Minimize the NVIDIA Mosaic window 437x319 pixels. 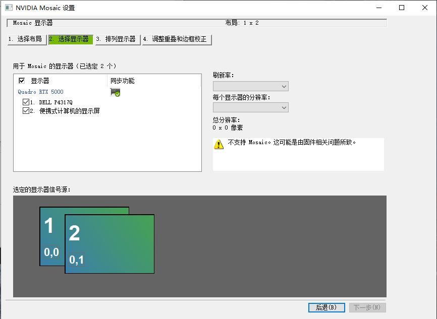coord(379,8)
